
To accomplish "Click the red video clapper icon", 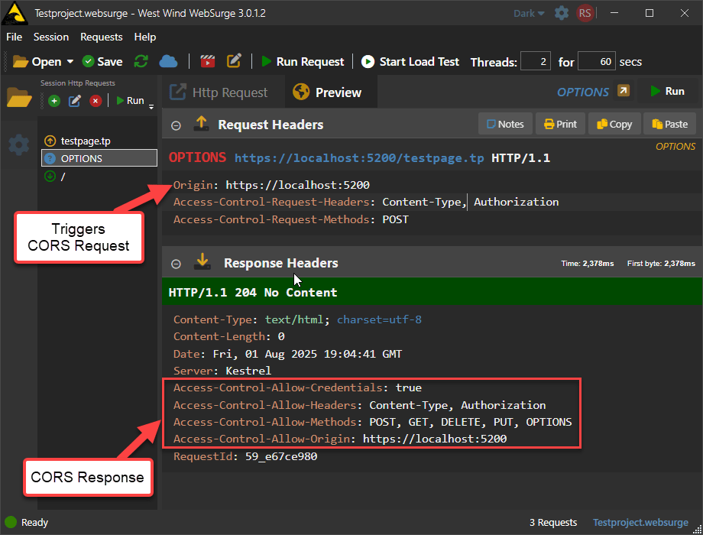I will pos(207,62).
